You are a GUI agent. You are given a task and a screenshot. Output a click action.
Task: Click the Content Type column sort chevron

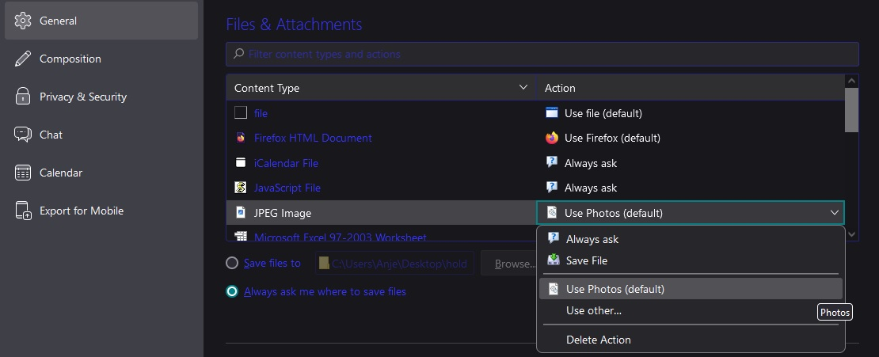(x=523, y=87)
